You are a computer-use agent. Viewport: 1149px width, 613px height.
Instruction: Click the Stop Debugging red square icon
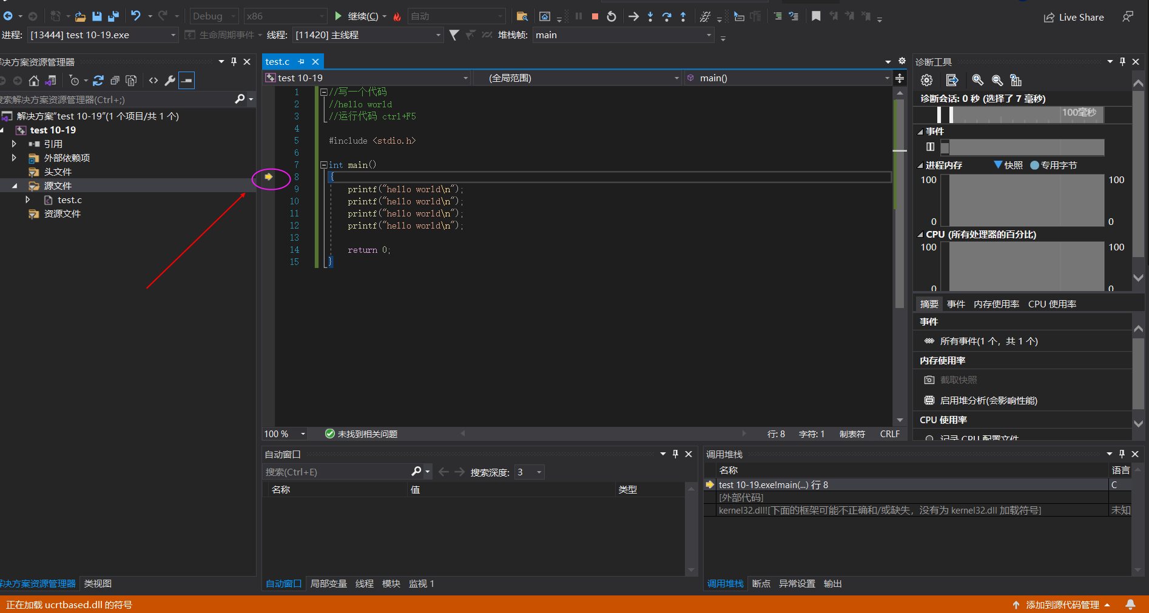(595, 16)
